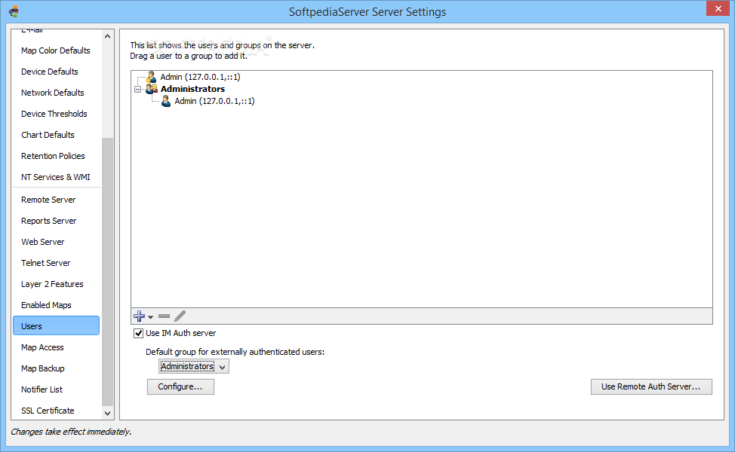This screenshot has width=735, height=452.
Task: Click the edit pencil icon
Action: pyautogui.click(x=180, y=316)
